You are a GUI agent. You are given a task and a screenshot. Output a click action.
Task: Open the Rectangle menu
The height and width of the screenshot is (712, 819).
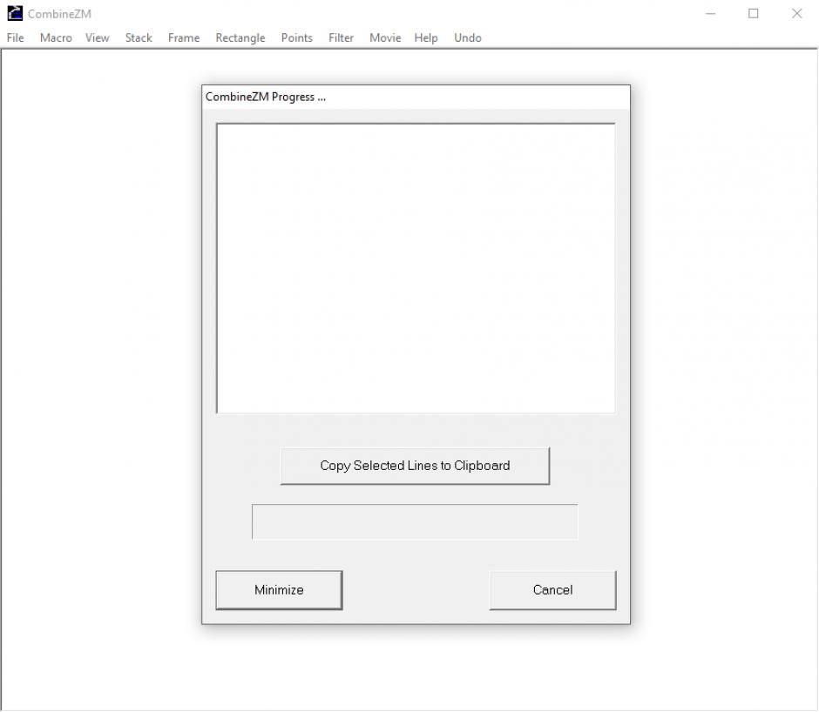240,37
